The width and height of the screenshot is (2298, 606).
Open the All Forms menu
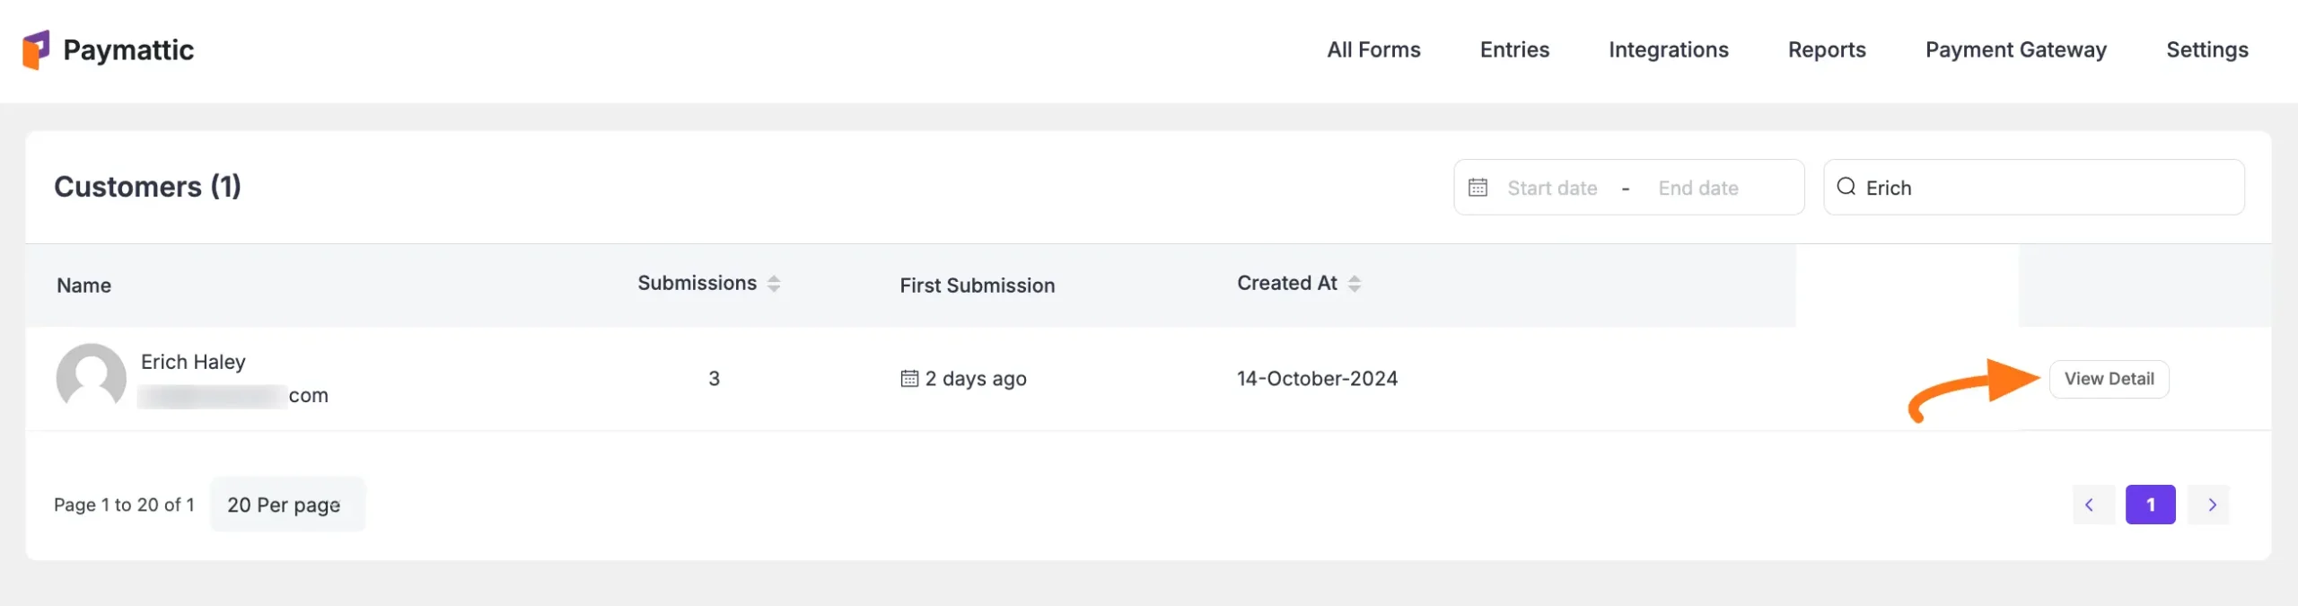[x=1373, y=50]
